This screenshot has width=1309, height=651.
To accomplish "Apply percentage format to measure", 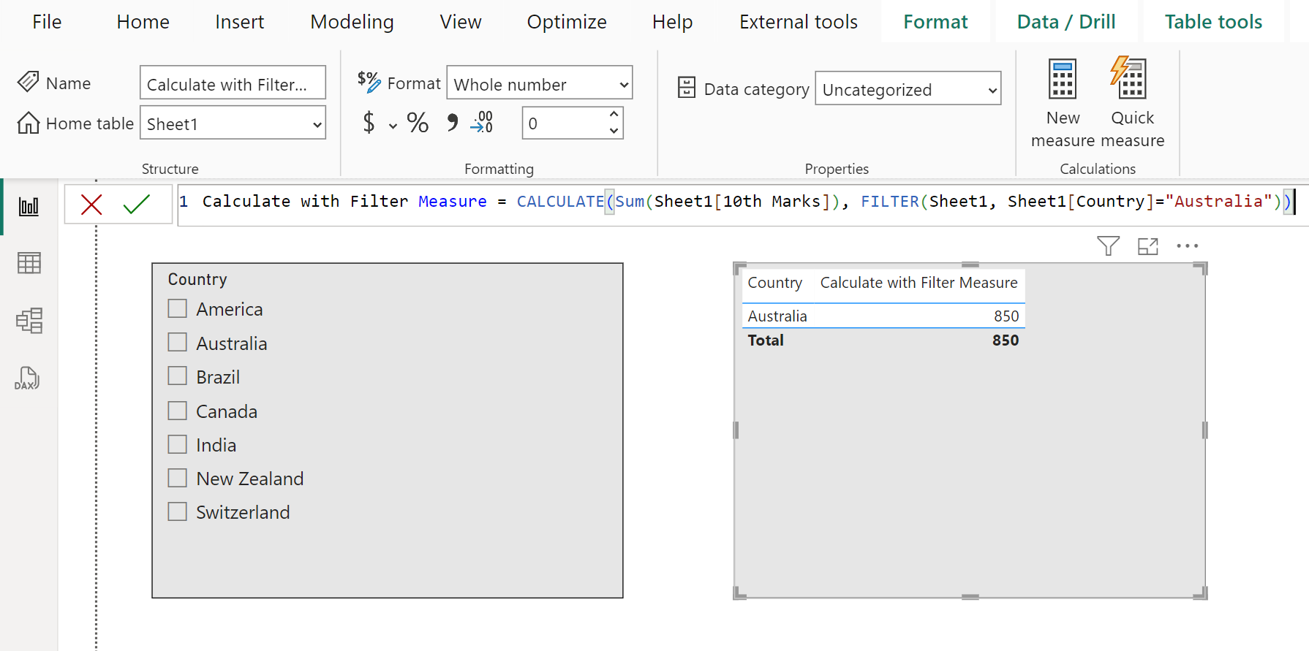I will point(418,123).
